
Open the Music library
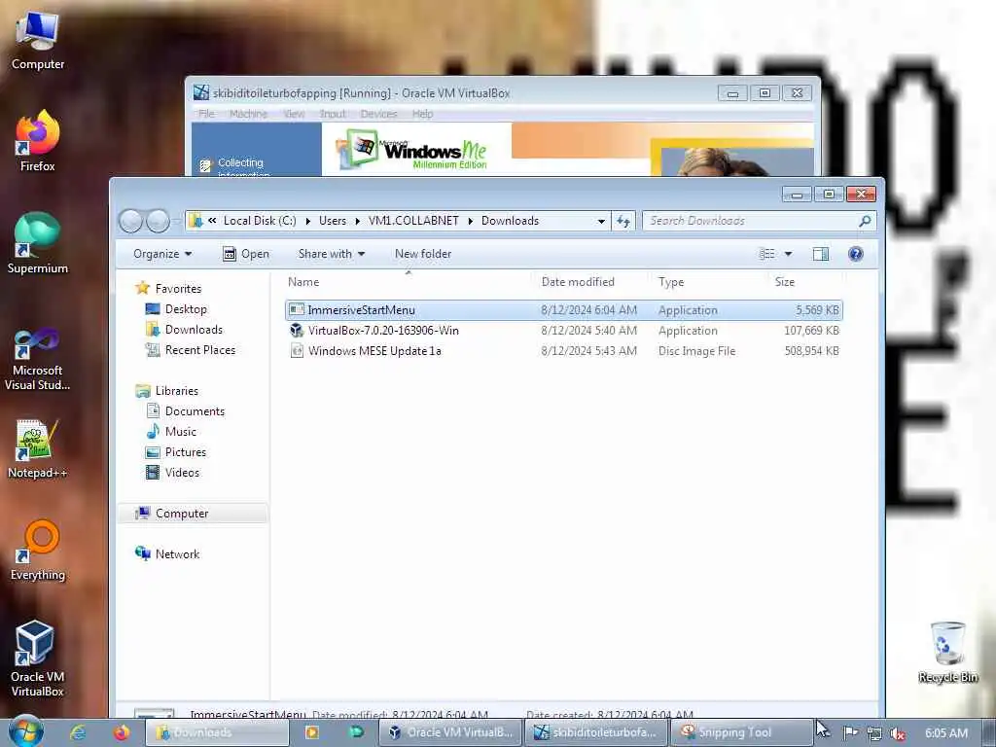[x=171, y=431]
